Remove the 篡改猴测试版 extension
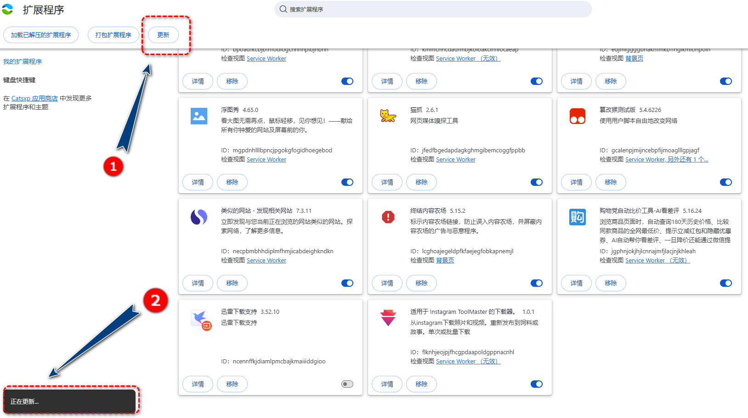Image resolution: width=748 pixels, height=418 pixels. [611, 182]
